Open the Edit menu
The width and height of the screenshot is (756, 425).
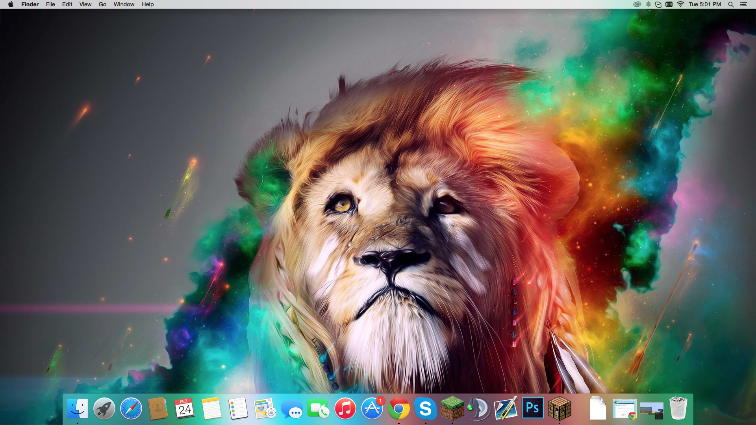(x=67, y=4)
